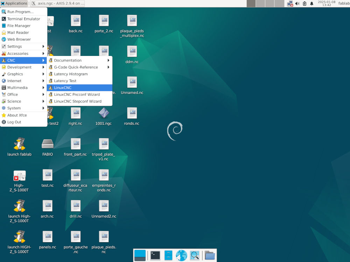Click the power manager battery icon
350x262 pixels.
[x=304, y=3]
